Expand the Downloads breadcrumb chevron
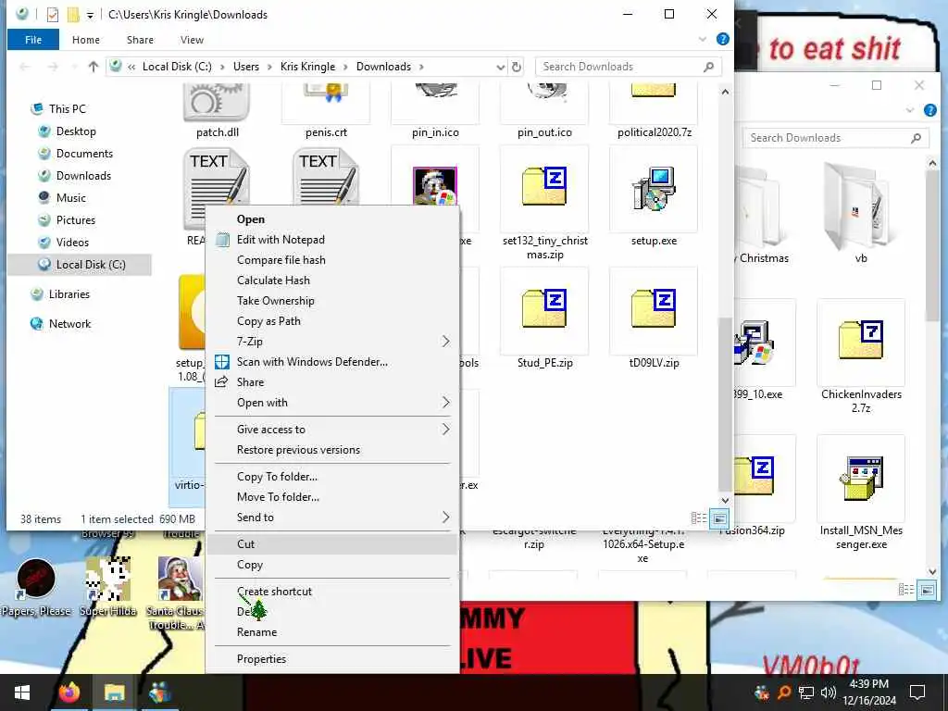The width and height of the screenshot is (948, 711). pyautogui.click(x=421, y=67)
